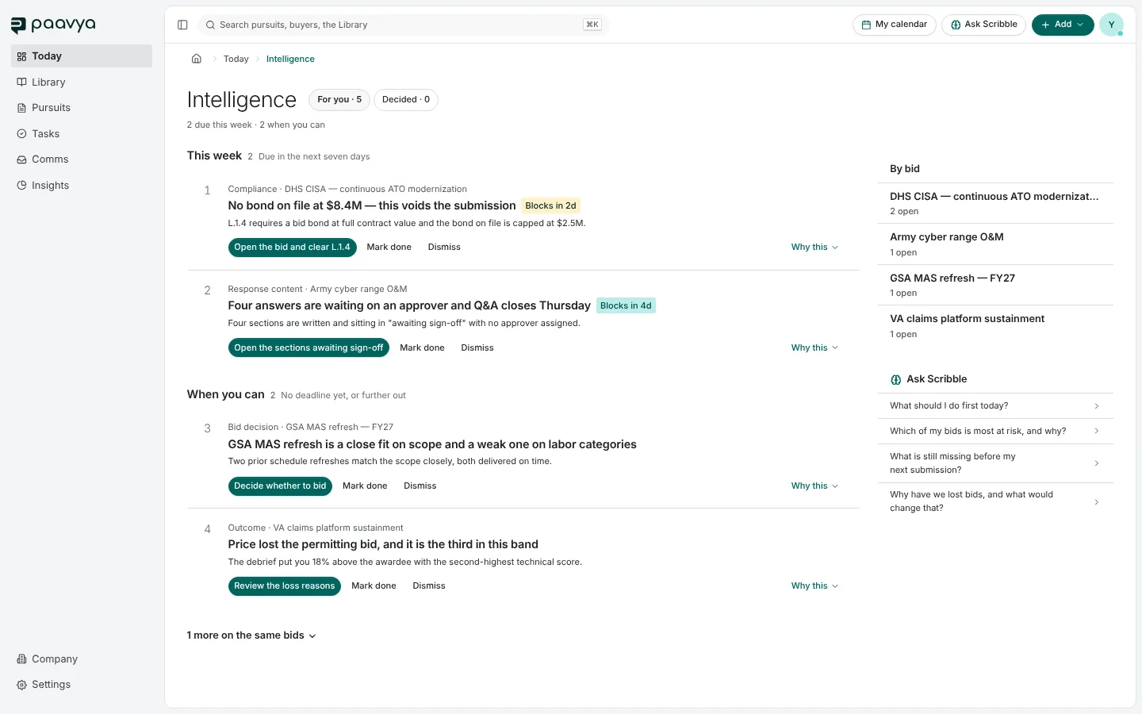Open My calendar

point(895,25)
